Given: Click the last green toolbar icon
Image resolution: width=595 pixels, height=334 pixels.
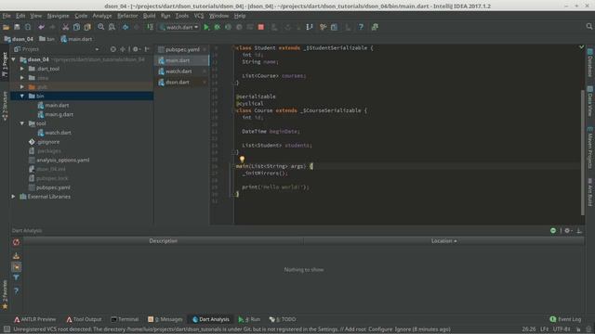Looking at the screenshot, I should tap(375, 27).
